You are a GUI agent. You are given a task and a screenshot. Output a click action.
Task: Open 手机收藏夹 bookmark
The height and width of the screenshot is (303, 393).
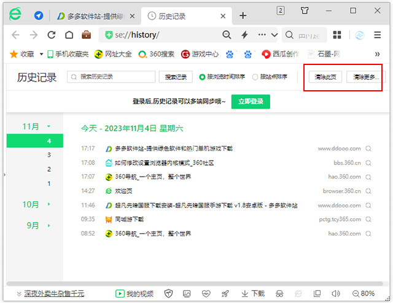(68, 54)
